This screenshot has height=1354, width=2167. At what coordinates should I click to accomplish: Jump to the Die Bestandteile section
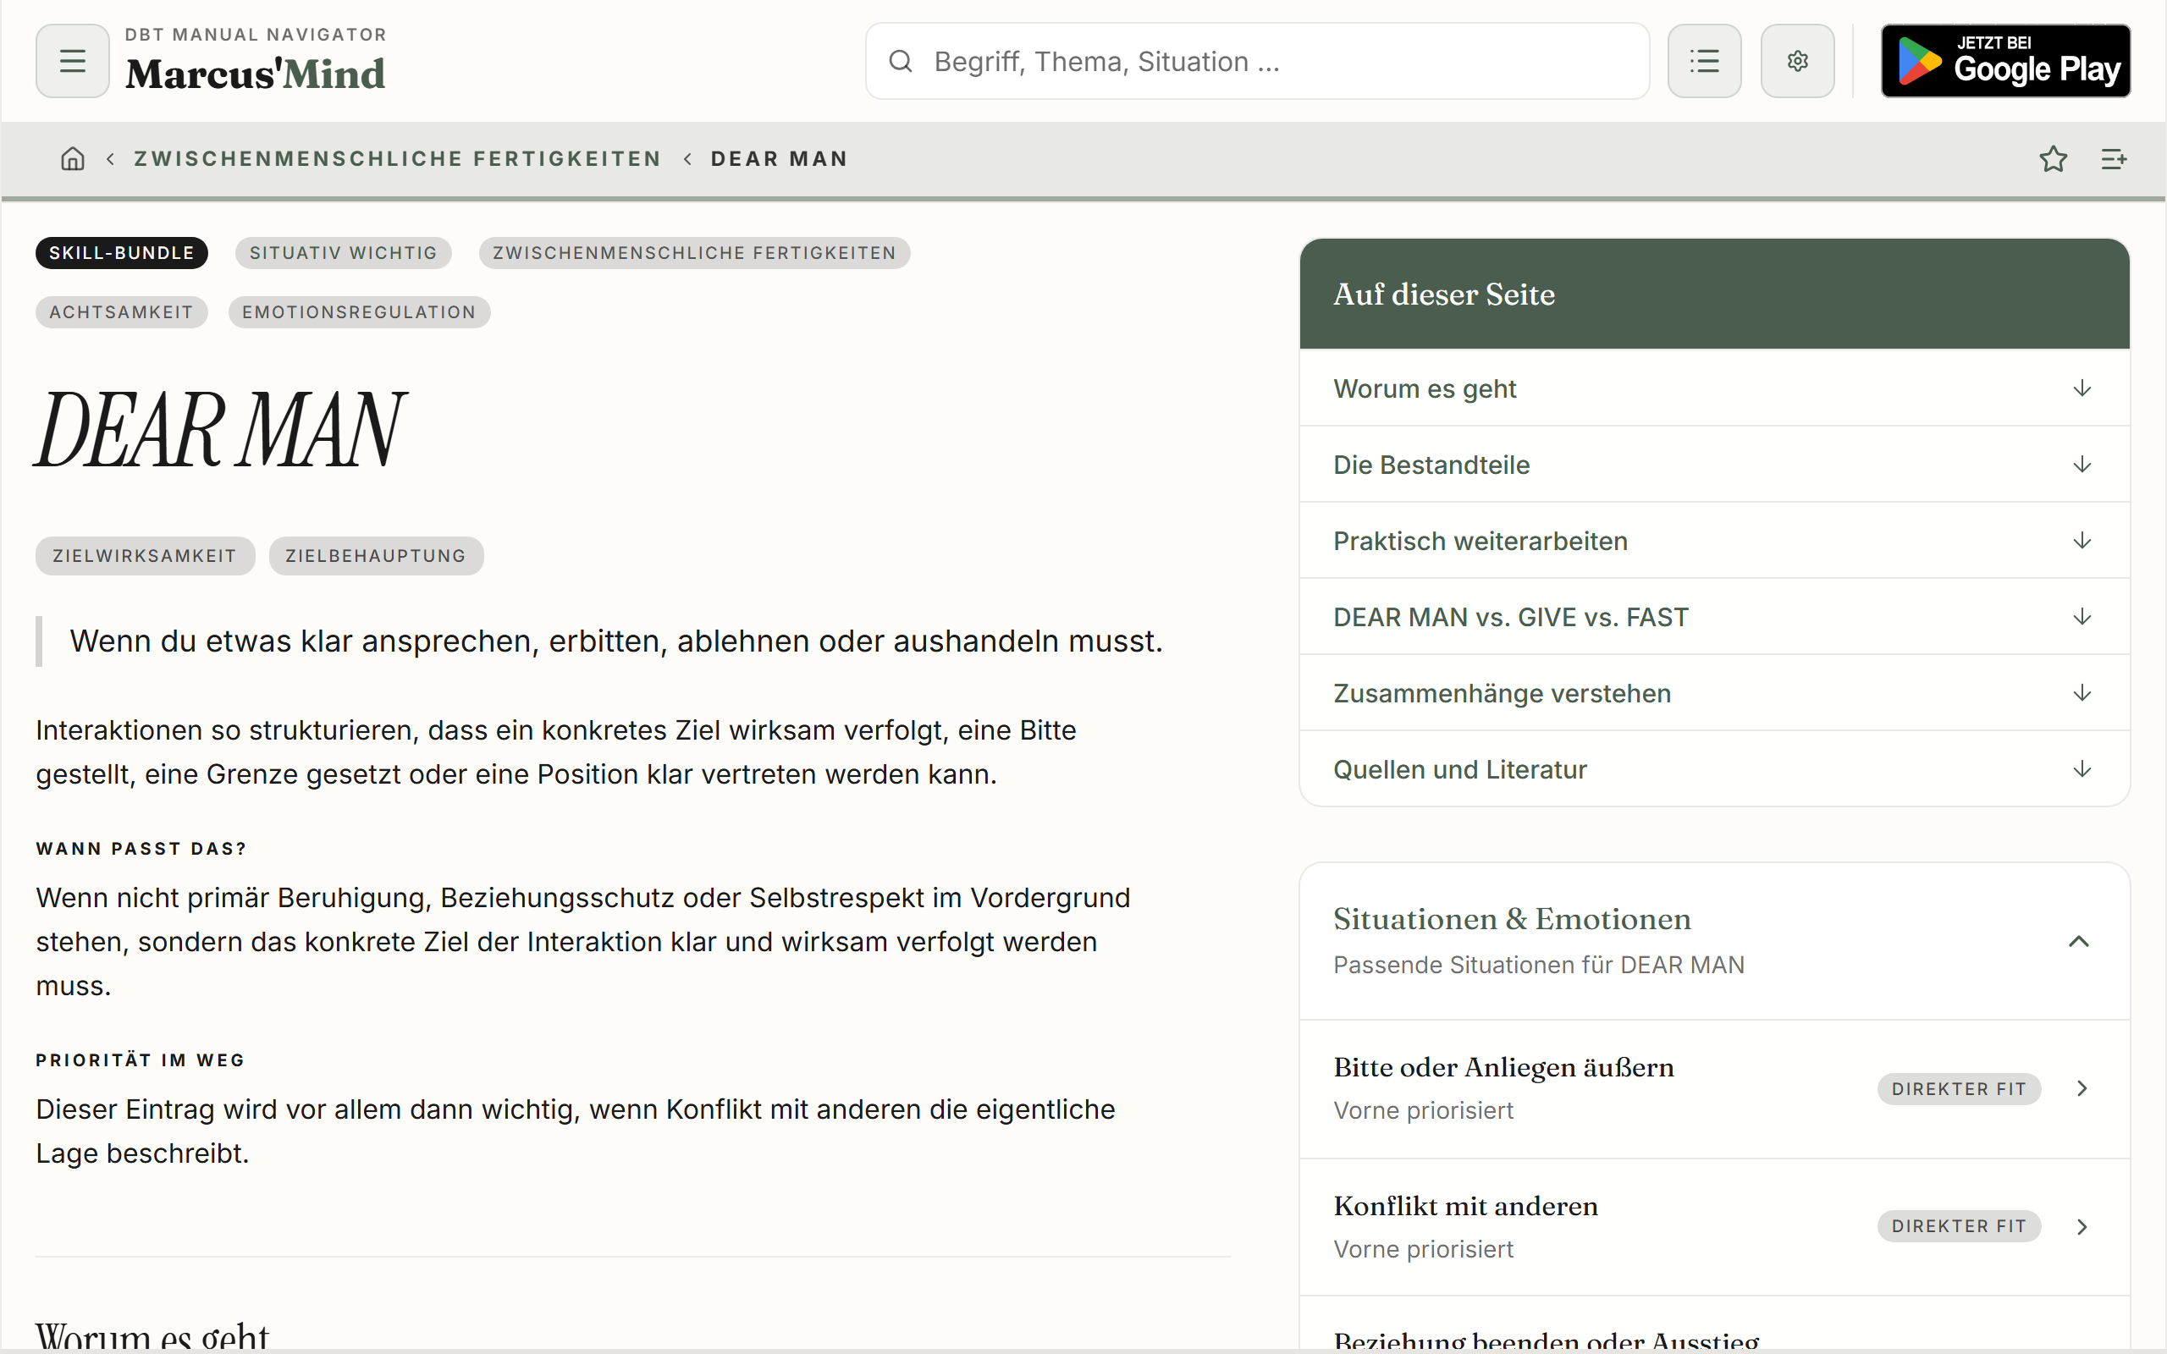[1714, 464]
